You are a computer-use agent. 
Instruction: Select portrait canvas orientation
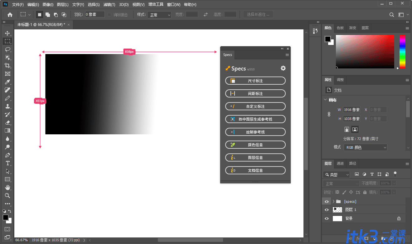(x=347, y=129)
